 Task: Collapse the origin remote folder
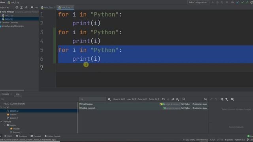click(x=4, y=125)
